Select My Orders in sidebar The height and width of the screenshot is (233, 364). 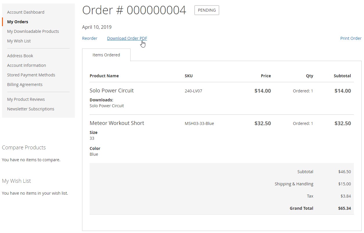tap(18, 22)
